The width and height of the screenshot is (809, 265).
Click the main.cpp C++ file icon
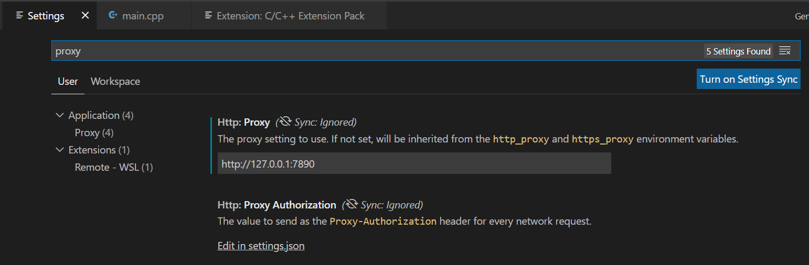[x=113, y=16]
